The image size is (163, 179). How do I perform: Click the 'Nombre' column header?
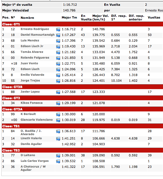coord(27,17)
